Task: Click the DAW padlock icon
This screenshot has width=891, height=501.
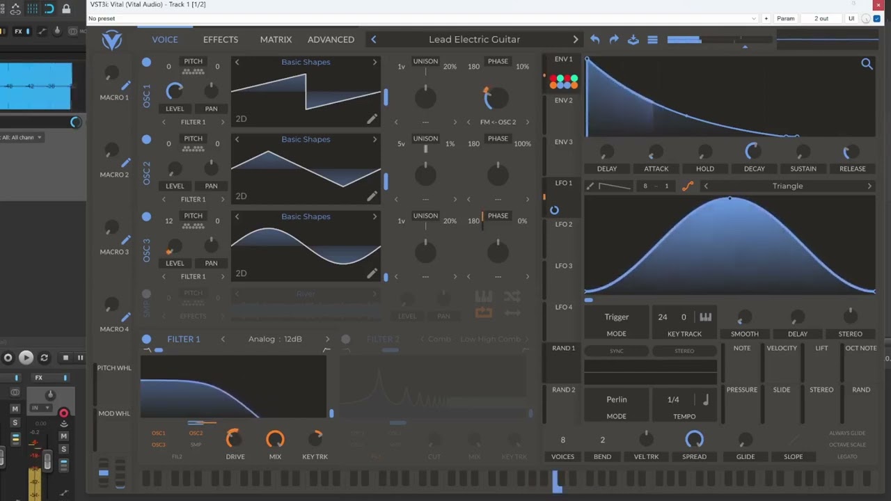Action: [x=66, y=9]
